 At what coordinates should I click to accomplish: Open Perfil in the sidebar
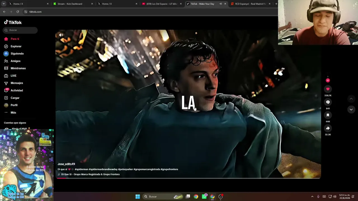pyautogui.click(x=11, y=105)
